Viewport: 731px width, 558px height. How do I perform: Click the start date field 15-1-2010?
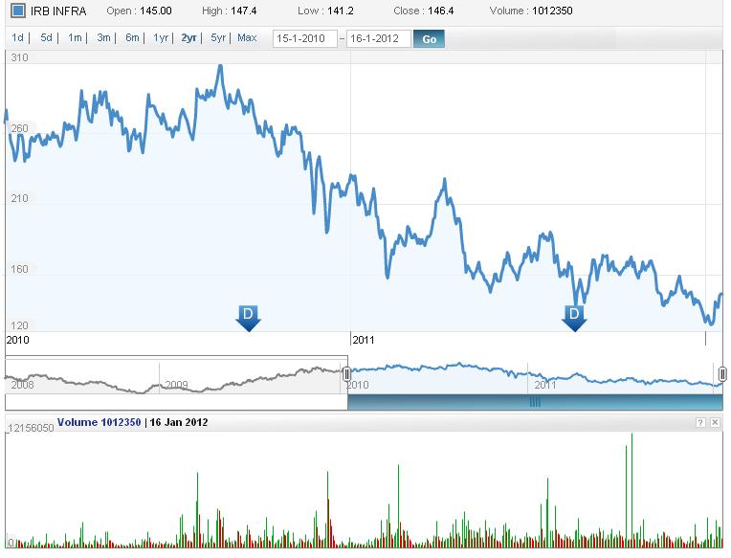click(304, 39)
